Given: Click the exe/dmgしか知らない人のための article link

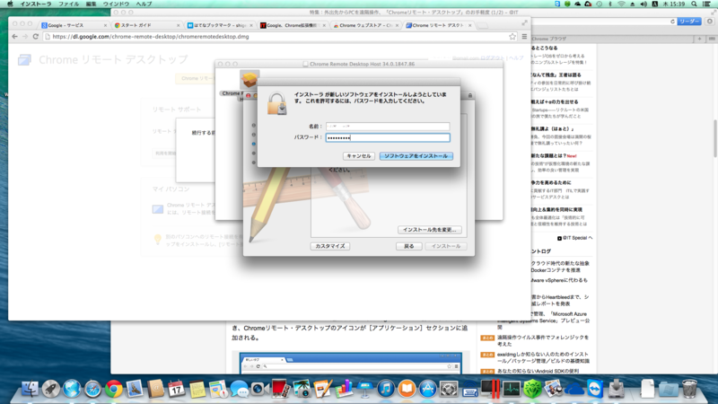Looking at the screenshot, I should (543, 357).
